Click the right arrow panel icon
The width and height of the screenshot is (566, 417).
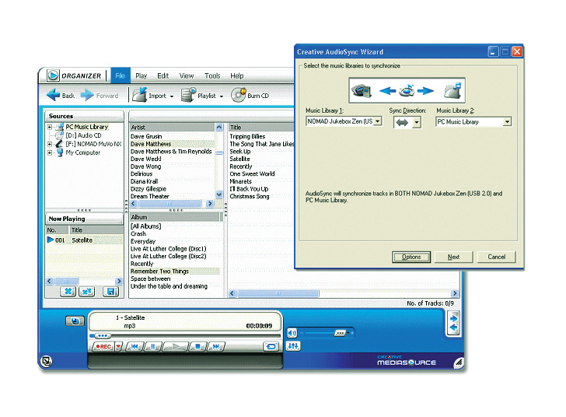454,318
